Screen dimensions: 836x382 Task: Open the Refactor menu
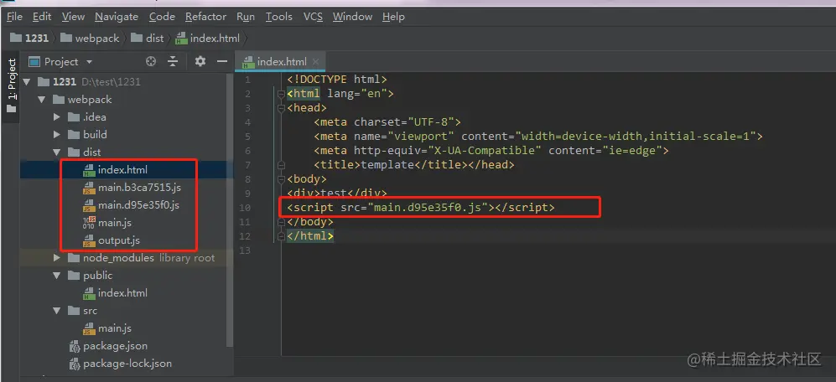[205, 17]
